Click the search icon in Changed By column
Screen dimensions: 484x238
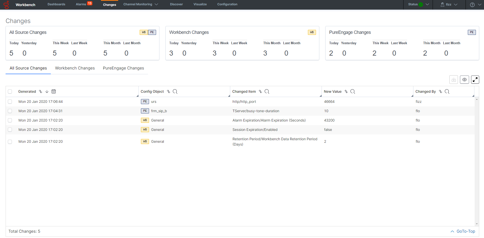[x=447, y=91]
